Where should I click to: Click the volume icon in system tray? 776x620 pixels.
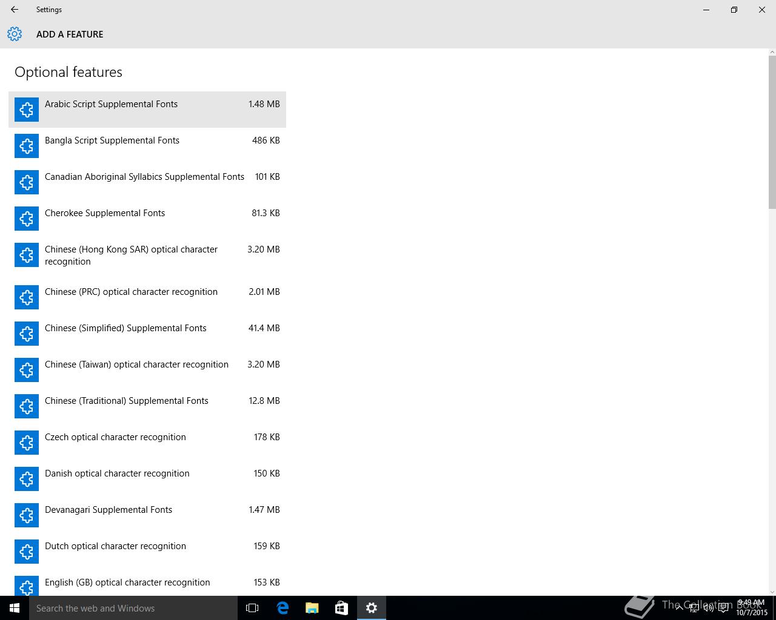pyautogui.click(x=709, y=608)
